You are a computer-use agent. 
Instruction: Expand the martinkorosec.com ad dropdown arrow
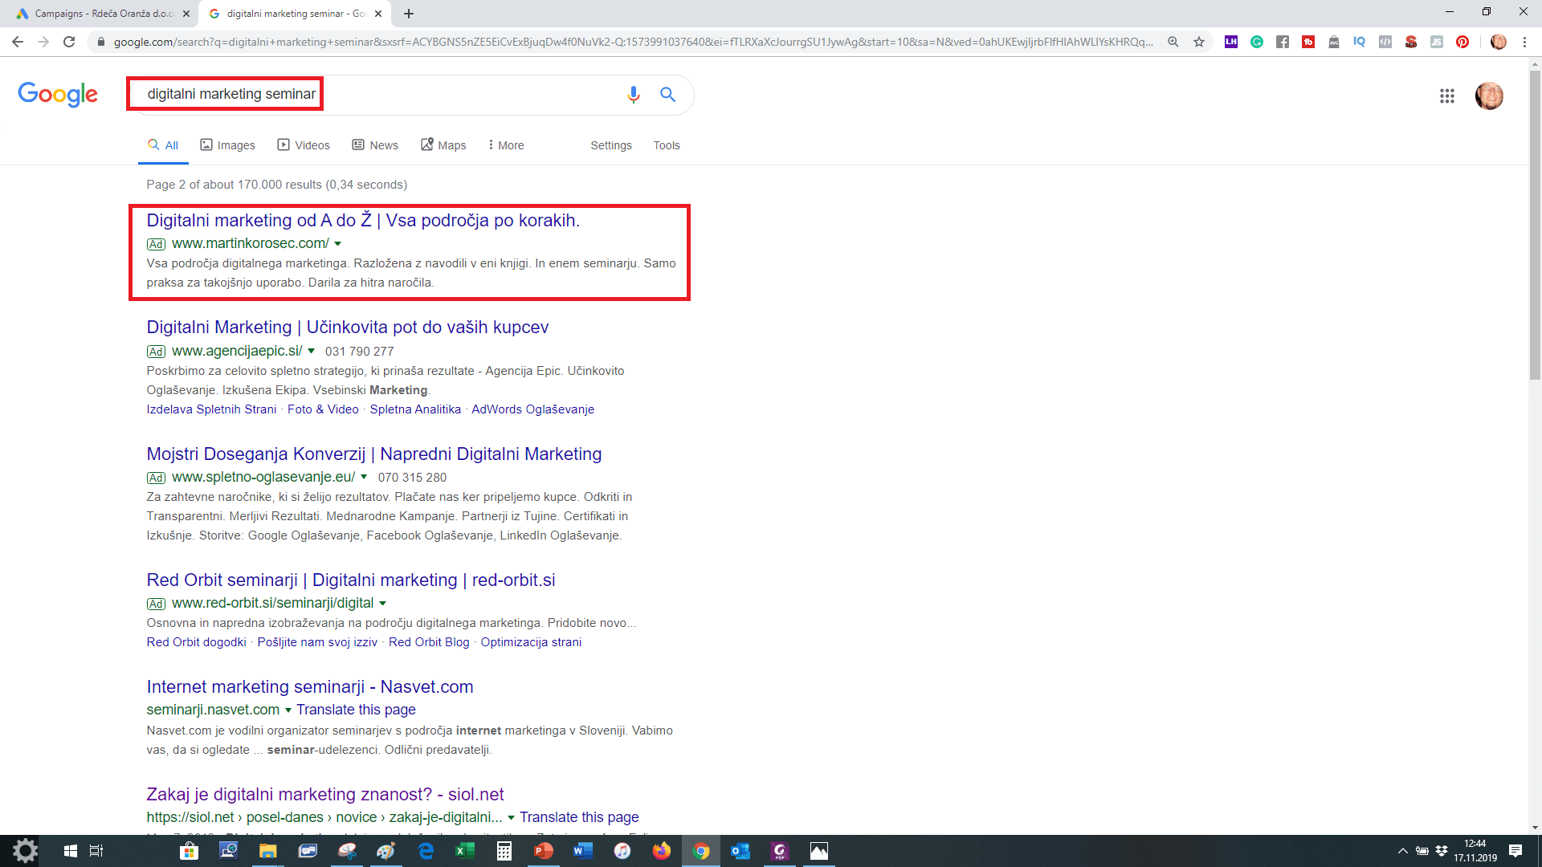click(338, 244)
